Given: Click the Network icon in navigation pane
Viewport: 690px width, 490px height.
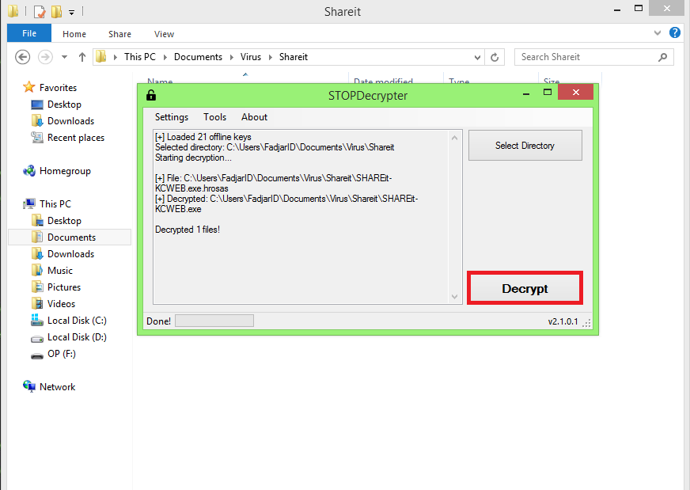Looking at the screenshot, I should (x=29, y=386).
